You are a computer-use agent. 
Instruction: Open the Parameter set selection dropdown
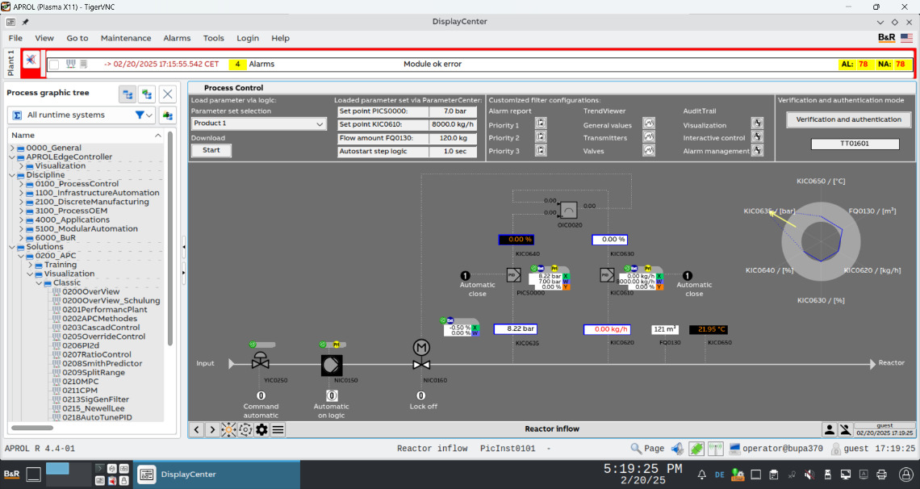(x=258, y=124)
